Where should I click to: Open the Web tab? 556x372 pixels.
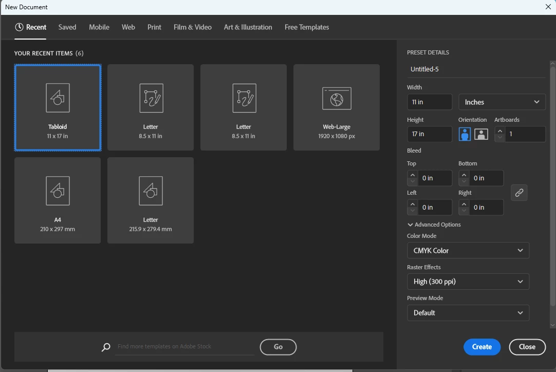click(128, 27)
